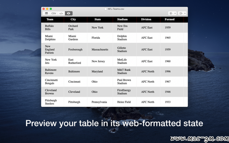Image resolution: width=229 pixels, height=143 pixels.
Task: Select AFC North in Pittsburgh Steelers row
Action: [149, 102]
